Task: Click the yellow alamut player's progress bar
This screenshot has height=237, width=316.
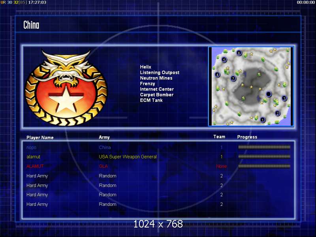Action: (264, 156)
